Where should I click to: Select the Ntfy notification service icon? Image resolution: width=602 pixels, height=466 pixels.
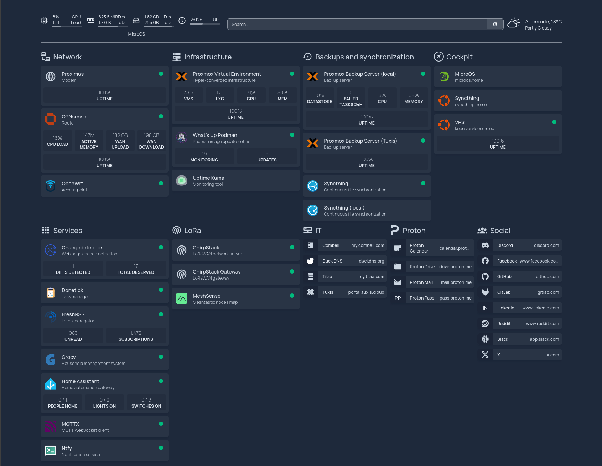click(x=51, y=451)
